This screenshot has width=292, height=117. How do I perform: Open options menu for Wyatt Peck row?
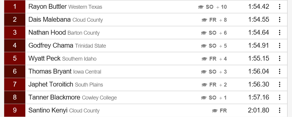tap(280, 58)
